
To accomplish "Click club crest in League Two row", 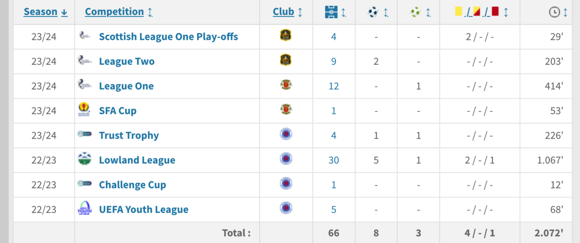I will coord(286,61).
